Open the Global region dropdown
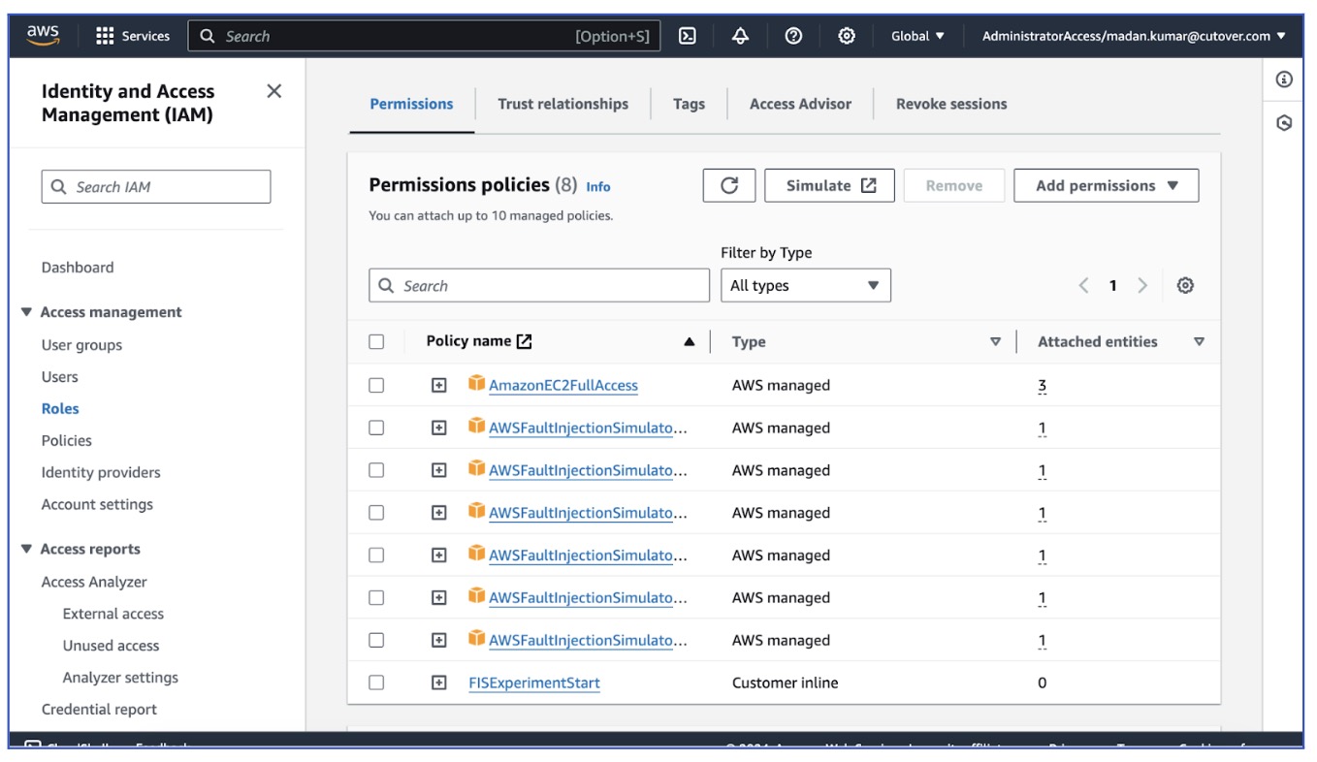The width and height of the screenshot is (1317, 762). pyautogui.click(x=917, y=36)
